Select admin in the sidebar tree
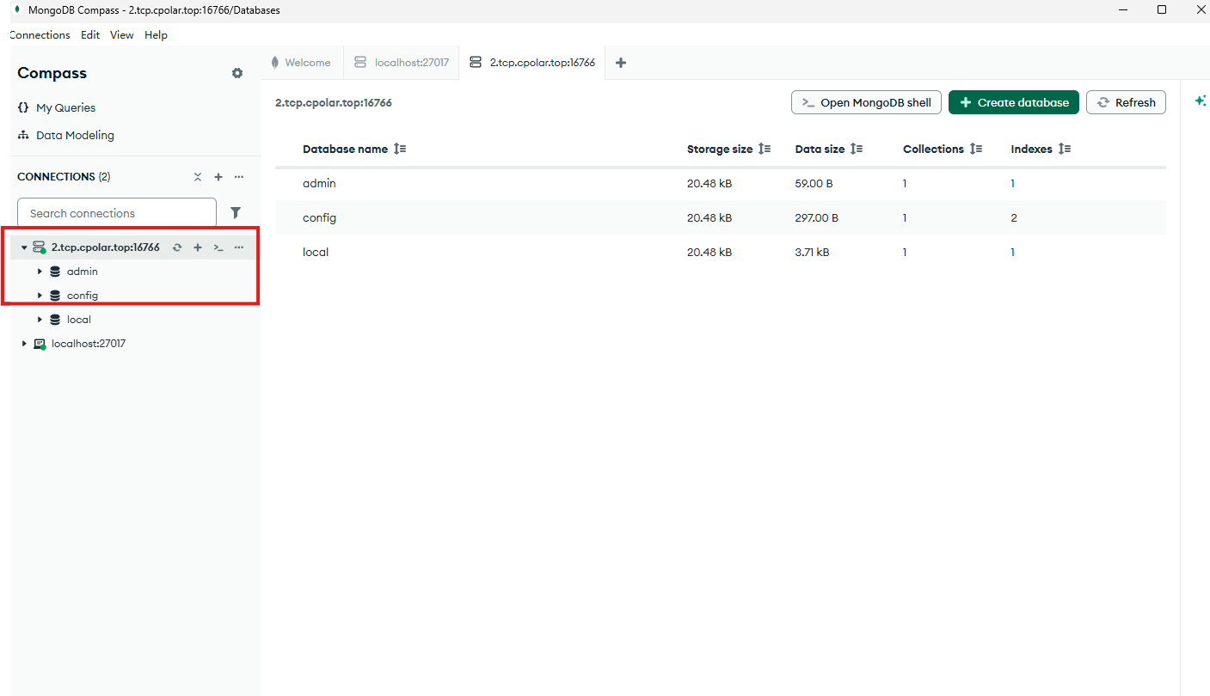Screen dimensions: 1210x696 83,272
